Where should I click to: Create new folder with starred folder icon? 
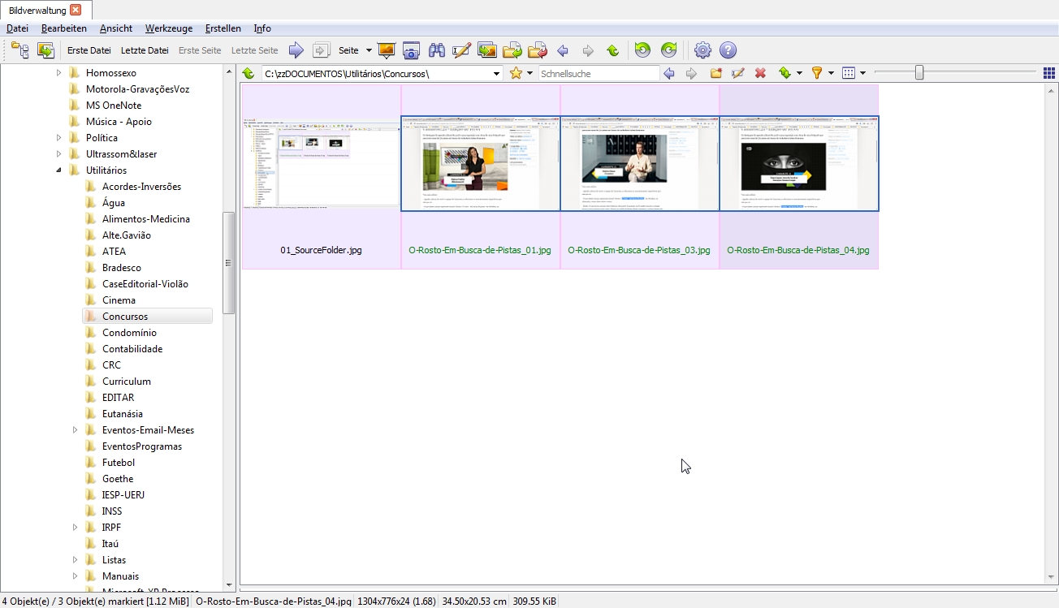[715, 73]
